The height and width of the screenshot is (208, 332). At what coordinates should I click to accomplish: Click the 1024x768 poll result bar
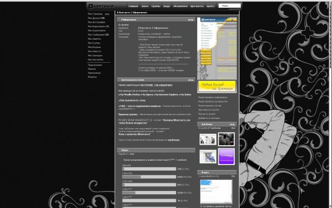click(x=149, y=177)
